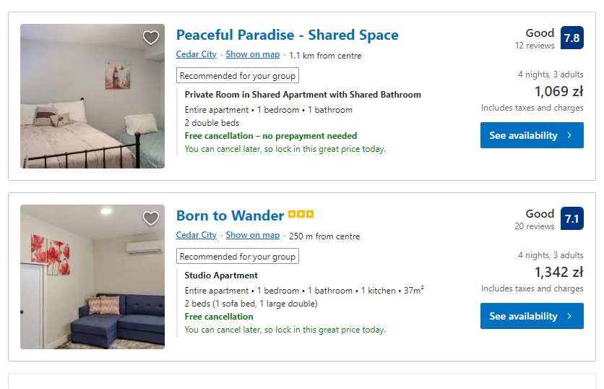Screen dimensions: 604x389
Task: See availability for Born to Wander
Action: [531, 316]
